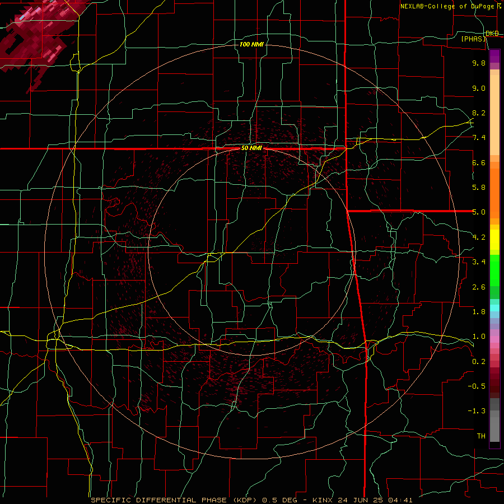Click the "100 NMI" range ring label
Image resolution: width=504 pixels, height=504 pixels.
coord(251,44)
